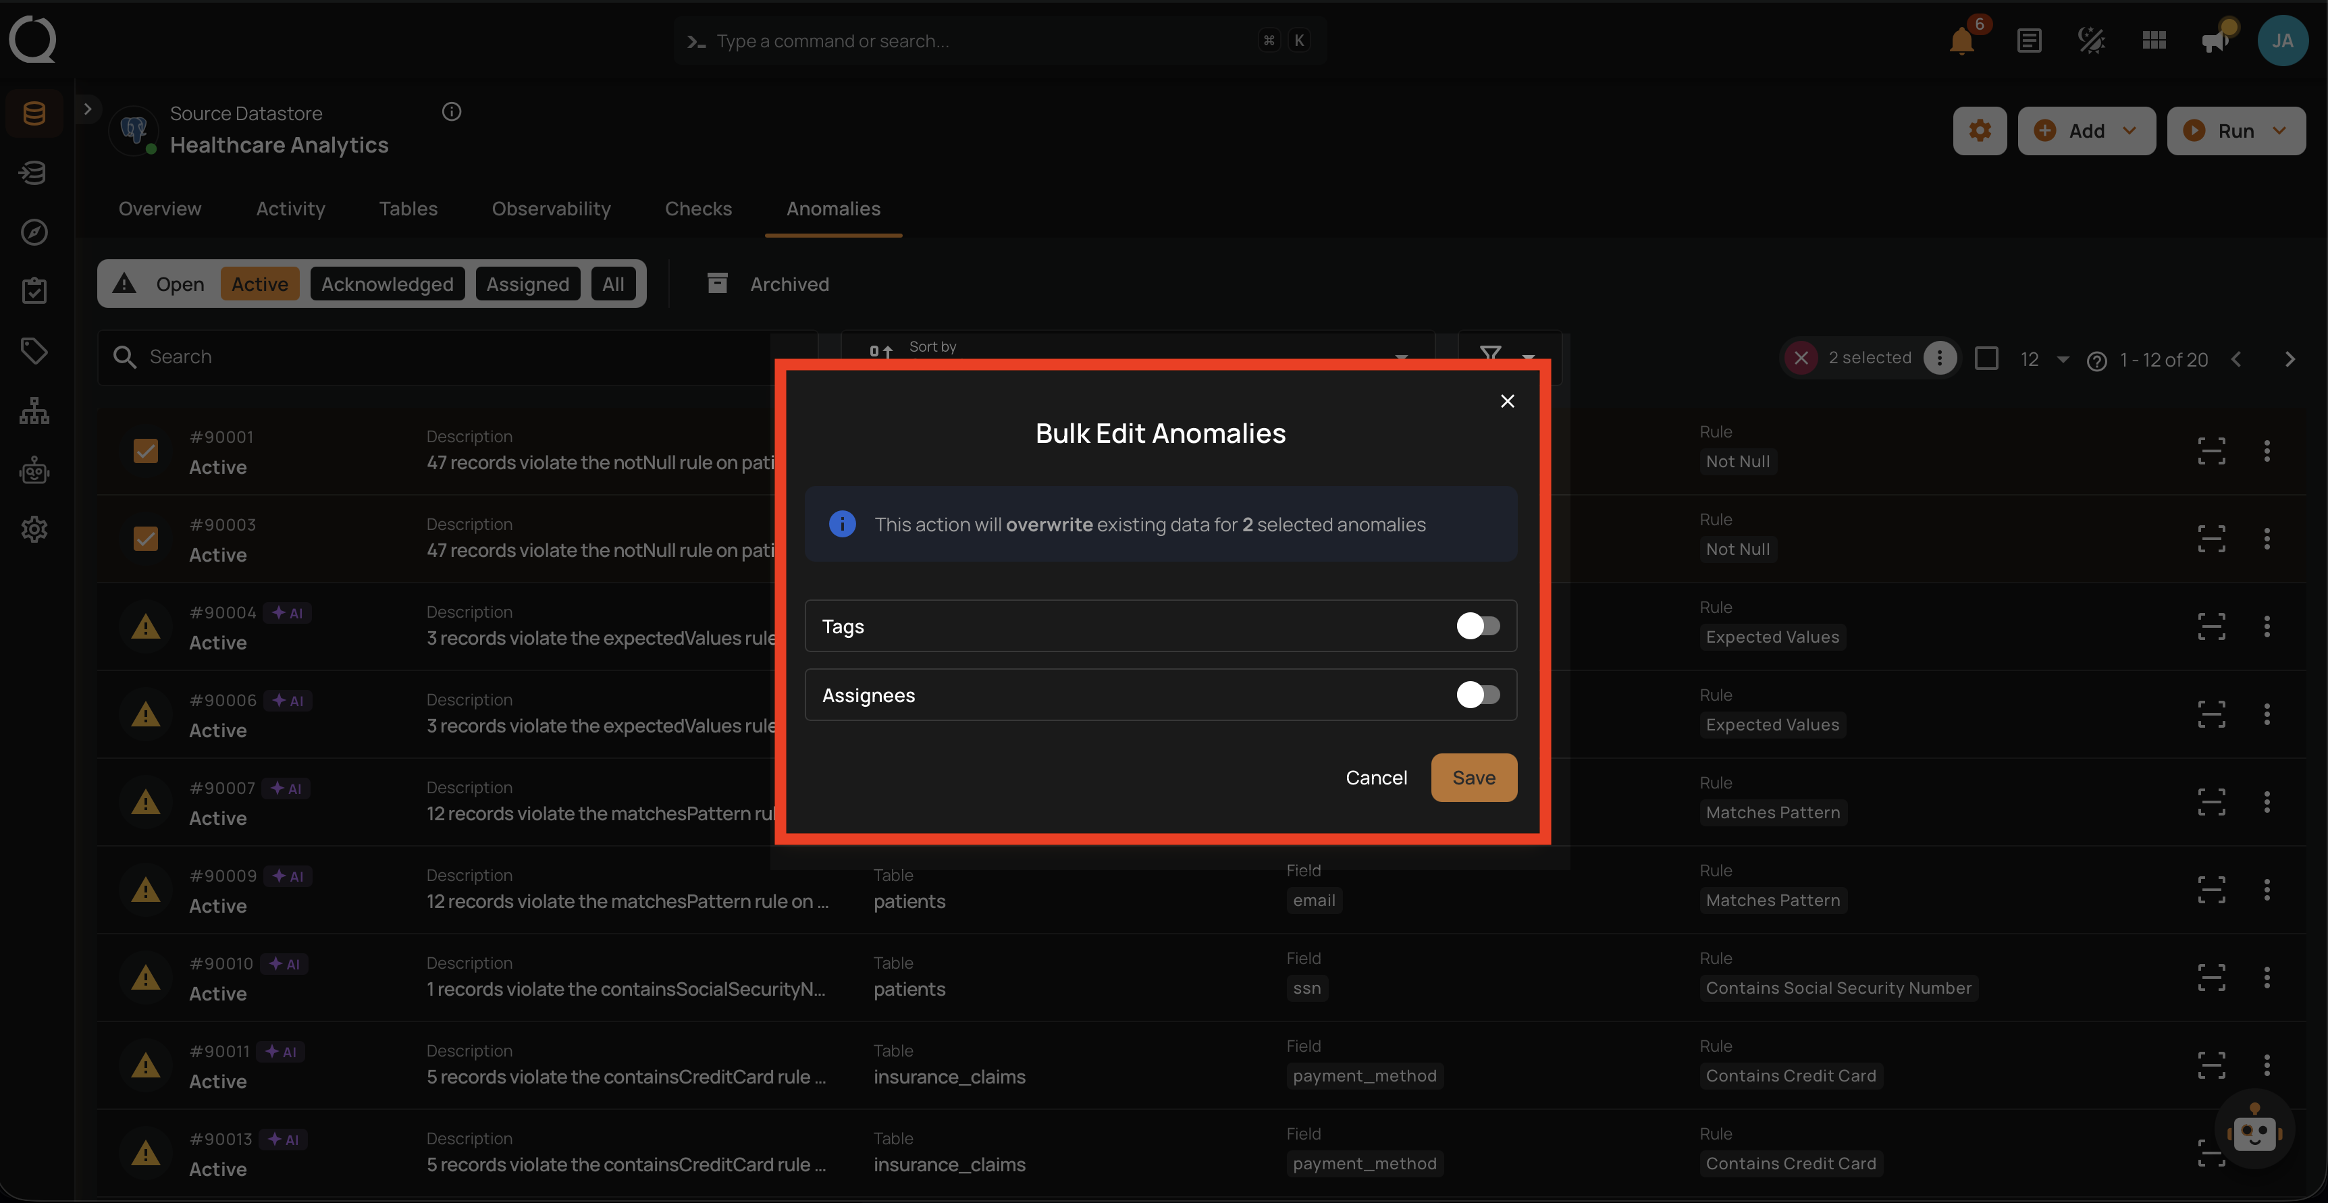
Task: Cancel the Bulk Edit Anomalies dialog
Action: pyautogui.click(x=1375, y=777)
